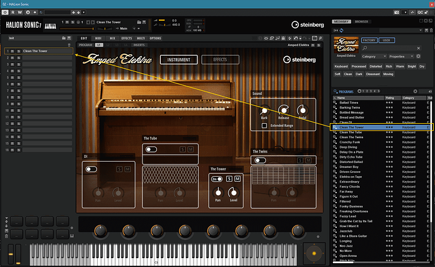Image resolution: width=435 pixels, height=267 pixels.
Task: Adjust The Tower Pan knob
Action: 218,193
